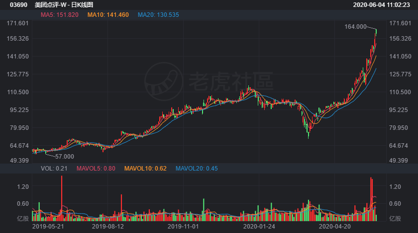Click the MAVOL5 volume legend label

96,169
